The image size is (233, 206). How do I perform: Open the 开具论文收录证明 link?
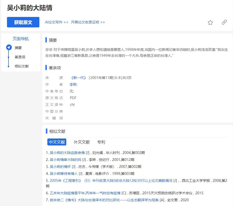click(88, 22)
